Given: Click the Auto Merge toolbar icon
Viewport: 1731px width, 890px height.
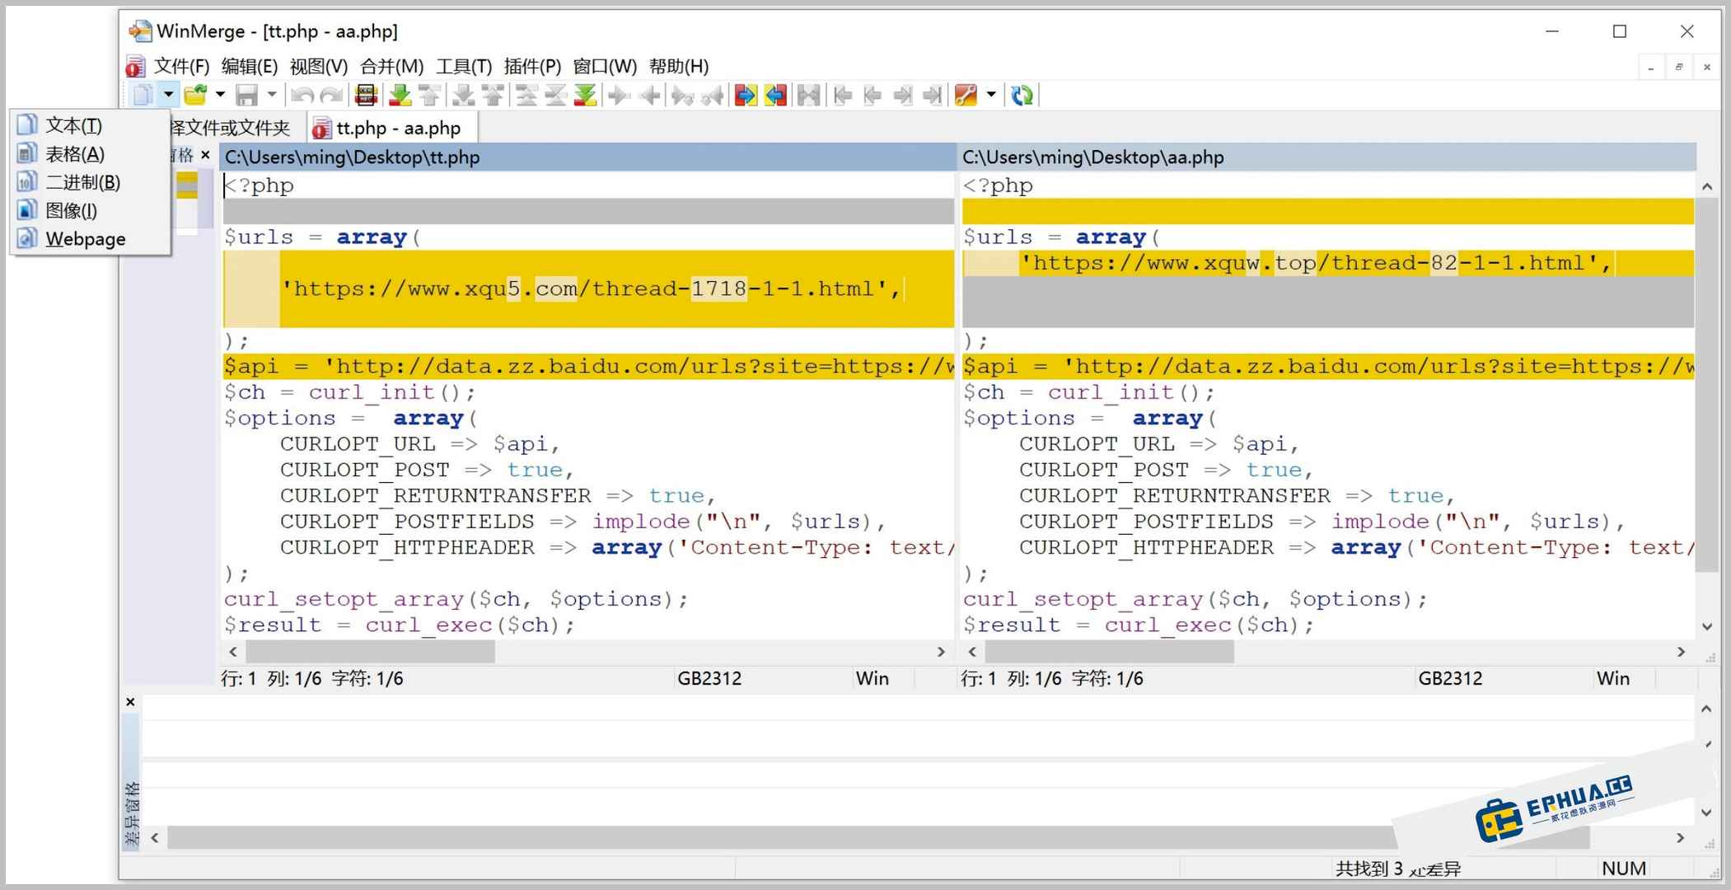Looking at the screenshot, I should pyautogui.click(x=808, y=96).
